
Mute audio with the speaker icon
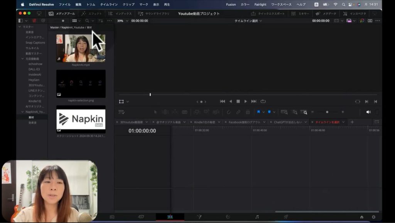coord(368,112)
